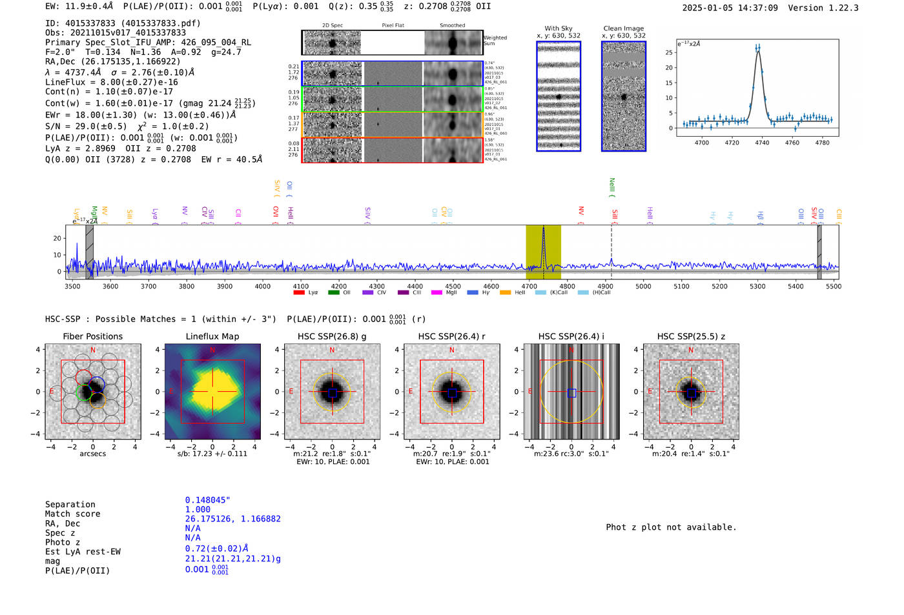Click the dashed vertical line near 4915
Screen dimensions: 904x615
pos(611,252)
